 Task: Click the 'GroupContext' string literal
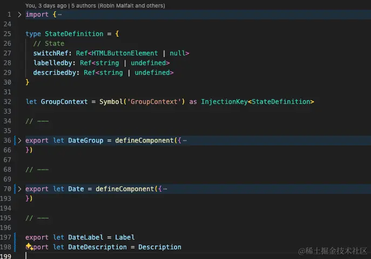[154, 102]
